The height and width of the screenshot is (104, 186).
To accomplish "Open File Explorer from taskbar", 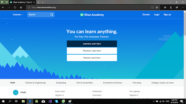I will (x=23, y=101).
